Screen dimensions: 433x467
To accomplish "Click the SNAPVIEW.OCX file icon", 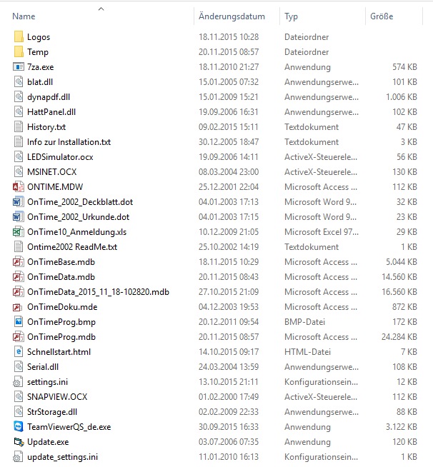I will pyautogui.click(x=19, y=397).
